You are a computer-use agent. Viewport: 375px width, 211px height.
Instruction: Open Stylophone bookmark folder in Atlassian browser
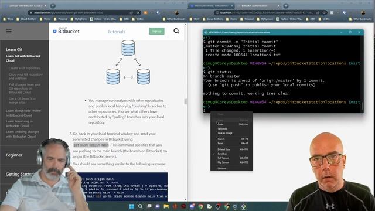pyautogui.click(x=79, y=19)
